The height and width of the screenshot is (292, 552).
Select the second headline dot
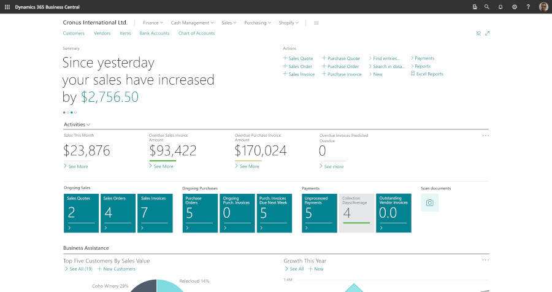click(x=68, y=112)
